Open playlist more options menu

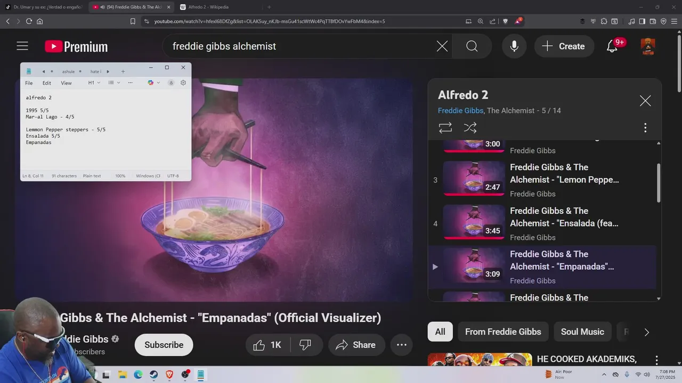click(x=645, y=128)
